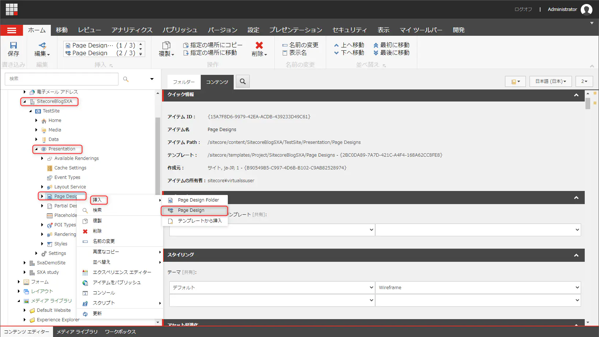Open Media Library in bottom bar
599x337 pixels.
point(77,332)
